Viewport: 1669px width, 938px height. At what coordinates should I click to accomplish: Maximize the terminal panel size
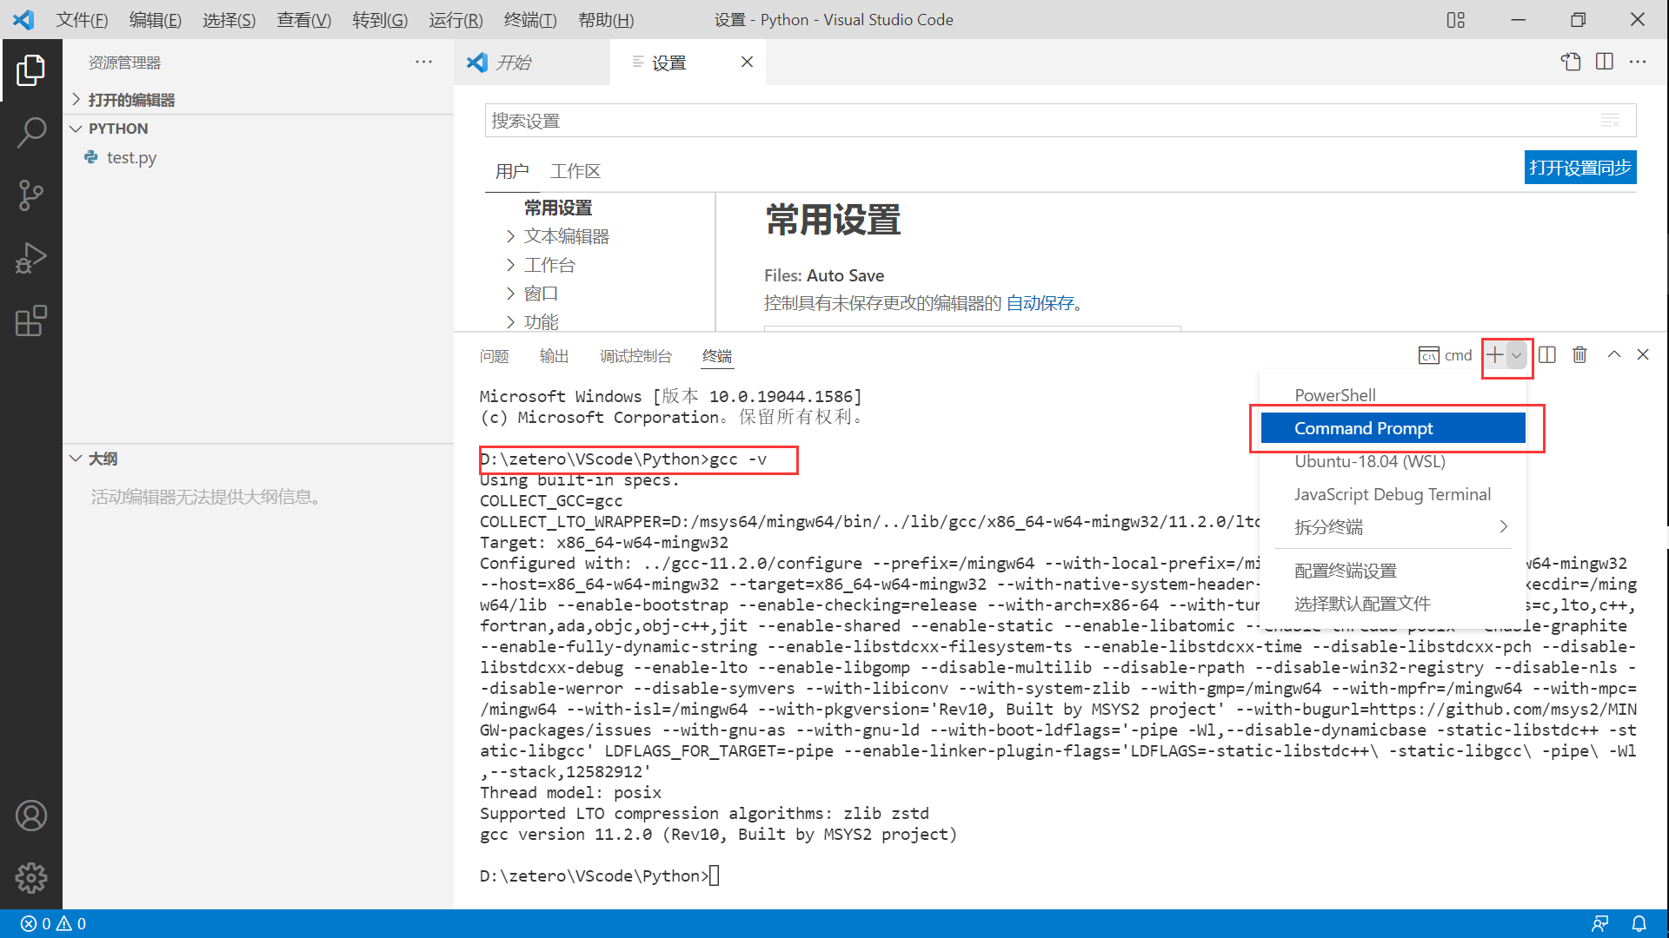[x=1613, y=354]
